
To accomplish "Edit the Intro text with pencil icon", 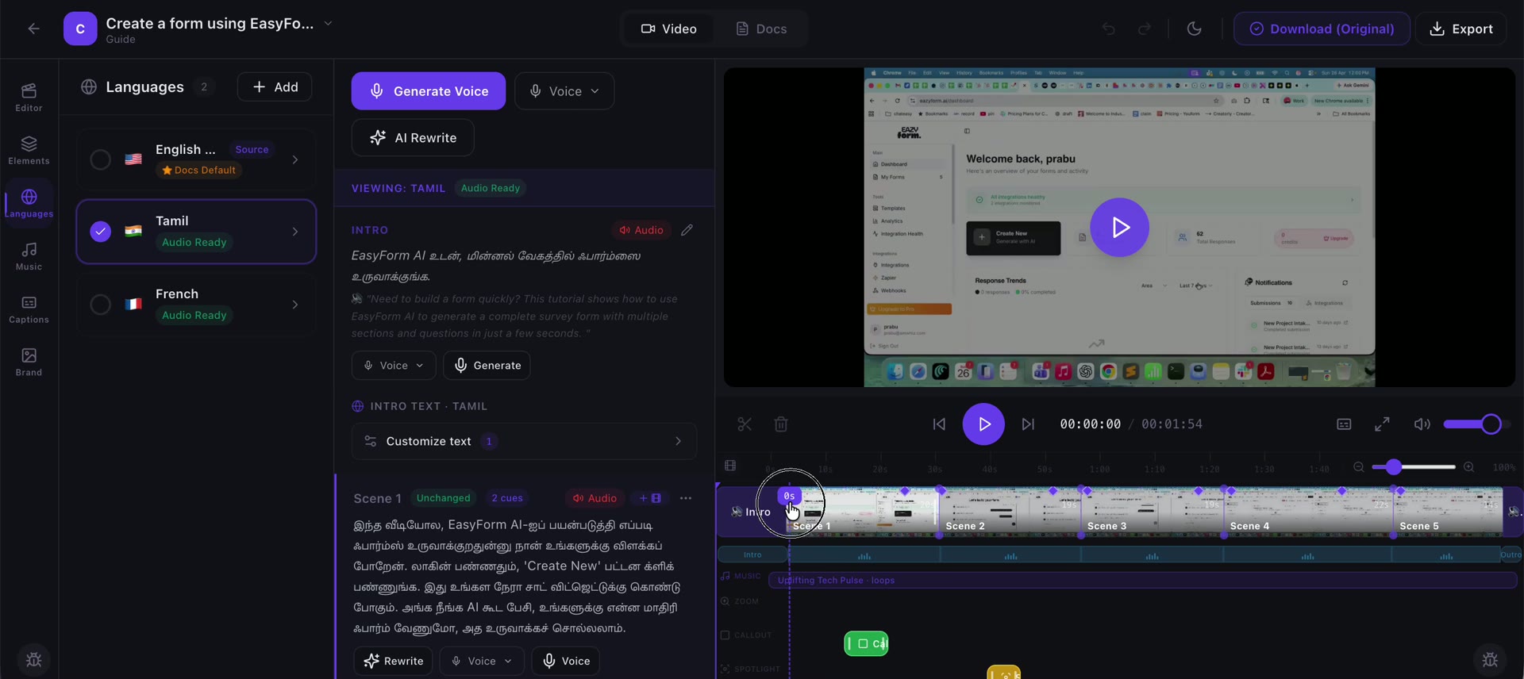I will (x=687, y=230).
